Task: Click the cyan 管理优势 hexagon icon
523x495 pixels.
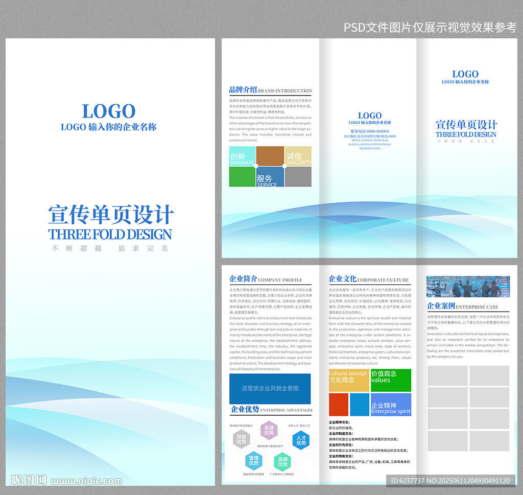Action: click(x=253, y=461)
